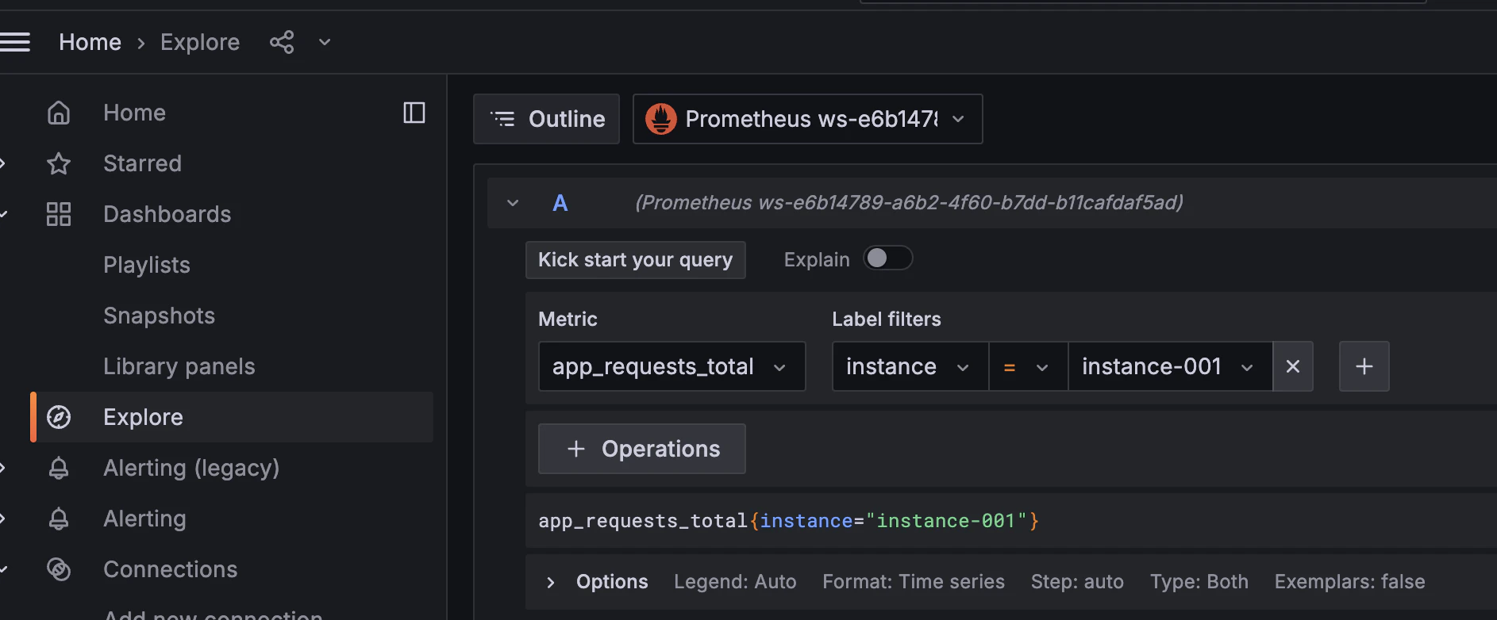Open Library panels under Dashboards

[179, 366]
